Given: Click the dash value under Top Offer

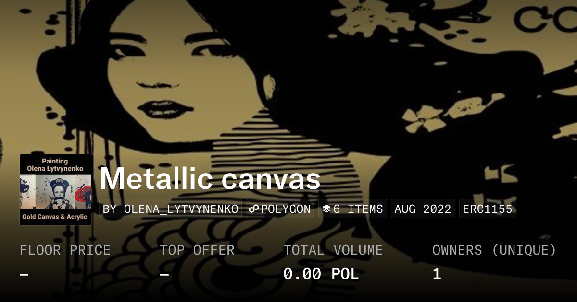Looking at the screenshot, I should click(164, 275).
